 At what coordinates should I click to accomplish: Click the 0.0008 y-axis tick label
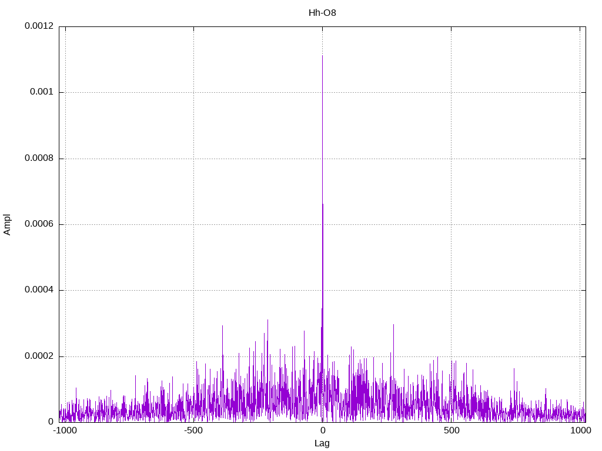point(39,158)
